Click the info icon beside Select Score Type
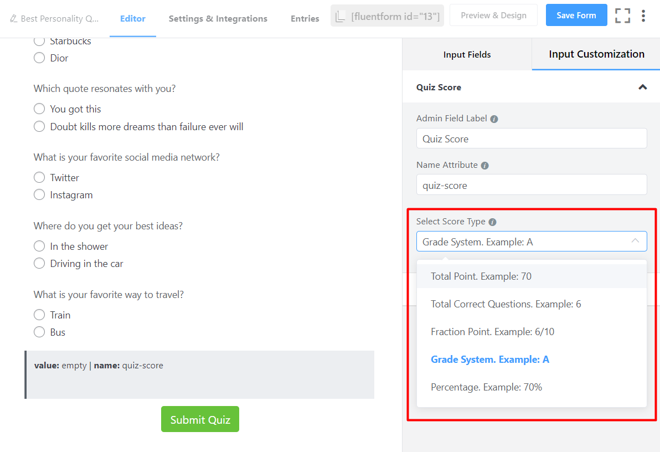This screenshot has width=660, height=452. click(492, 222)
